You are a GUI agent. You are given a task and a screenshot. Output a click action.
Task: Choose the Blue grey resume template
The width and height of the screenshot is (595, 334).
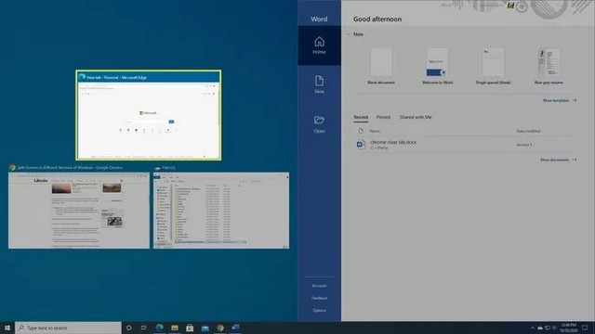point(549,66)
